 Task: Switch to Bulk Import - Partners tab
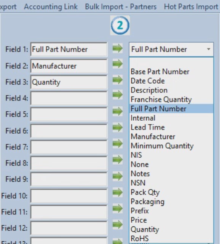(121, 7)
